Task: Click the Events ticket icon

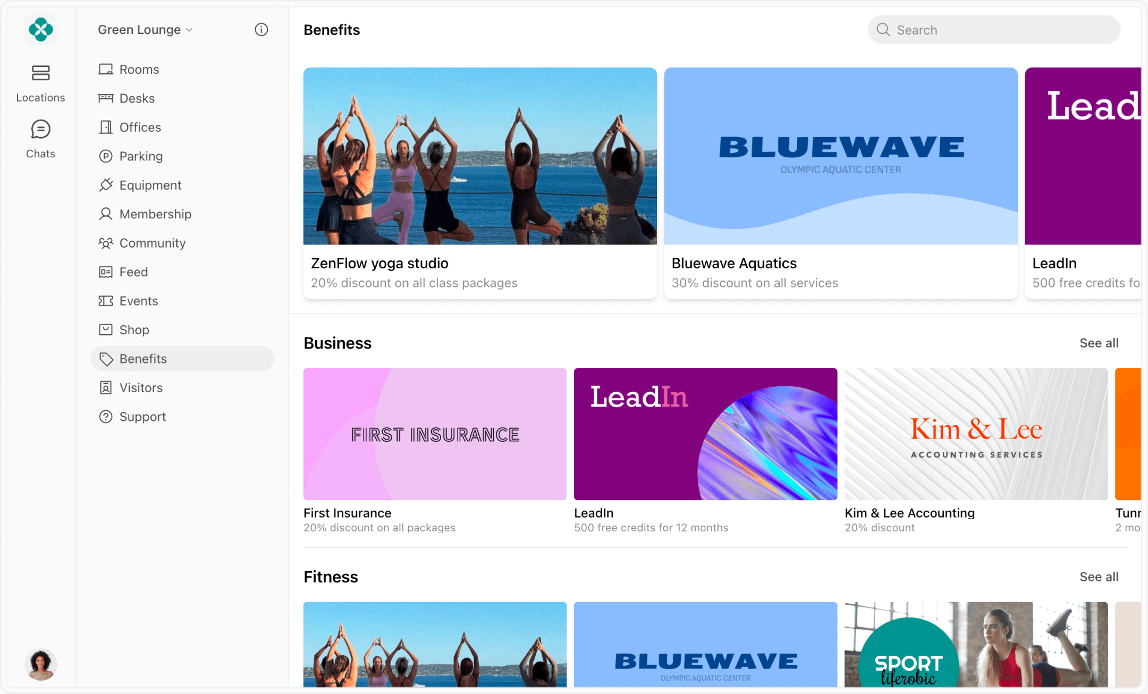Action: (106, 301)
